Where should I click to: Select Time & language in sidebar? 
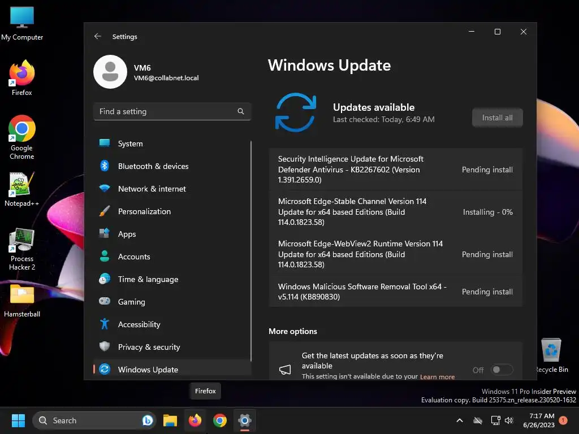click(x=172, y=279)
